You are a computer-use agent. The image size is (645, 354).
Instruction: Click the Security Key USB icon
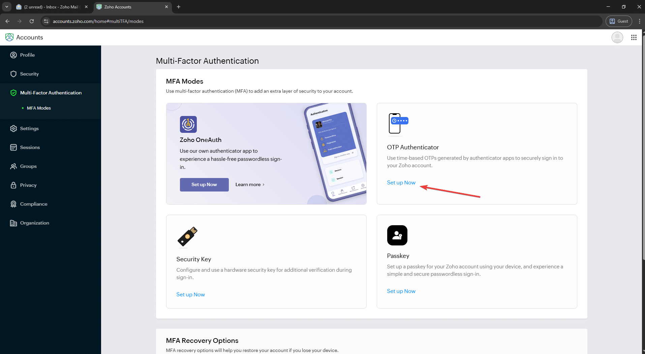click(187, 237)
